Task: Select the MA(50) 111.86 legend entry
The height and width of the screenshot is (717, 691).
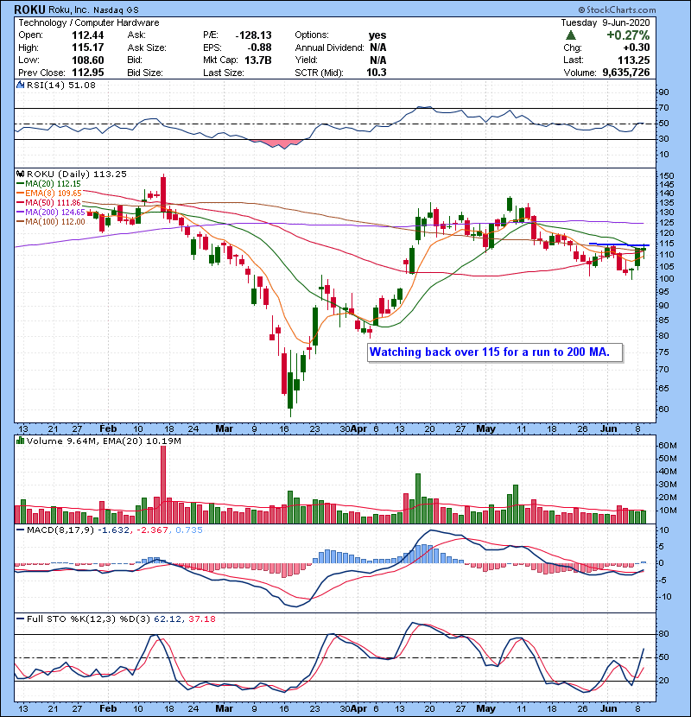Action: tap(48, 203)
